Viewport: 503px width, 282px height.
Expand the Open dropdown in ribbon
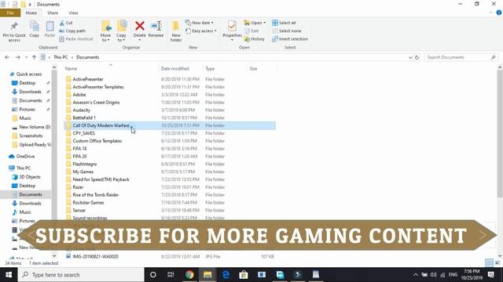(x=255, y=23)
